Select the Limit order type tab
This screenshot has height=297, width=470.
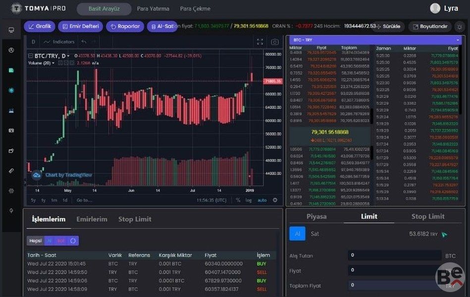tap(369, 216)
